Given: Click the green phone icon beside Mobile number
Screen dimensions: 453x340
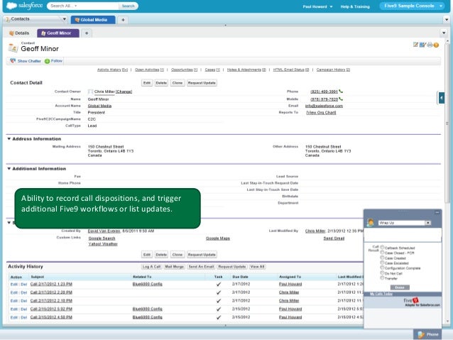Looking at the screenshot, I should [x=341, y=99].
